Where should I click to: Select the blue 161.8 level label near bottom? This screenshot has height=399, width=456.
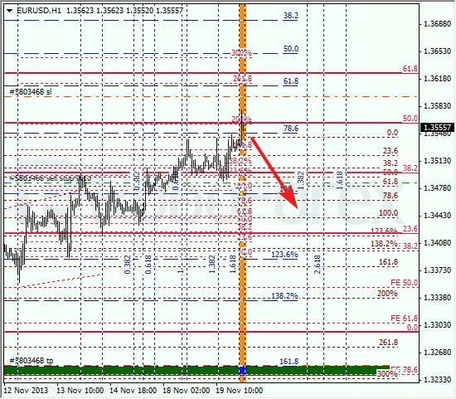289,362
